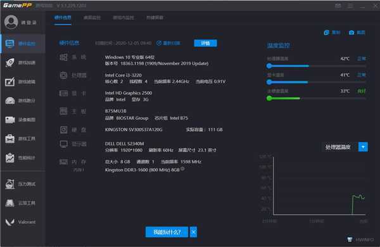Open performance statistics via chart clipboard icon
380x247 pixels.
(10, 158)
